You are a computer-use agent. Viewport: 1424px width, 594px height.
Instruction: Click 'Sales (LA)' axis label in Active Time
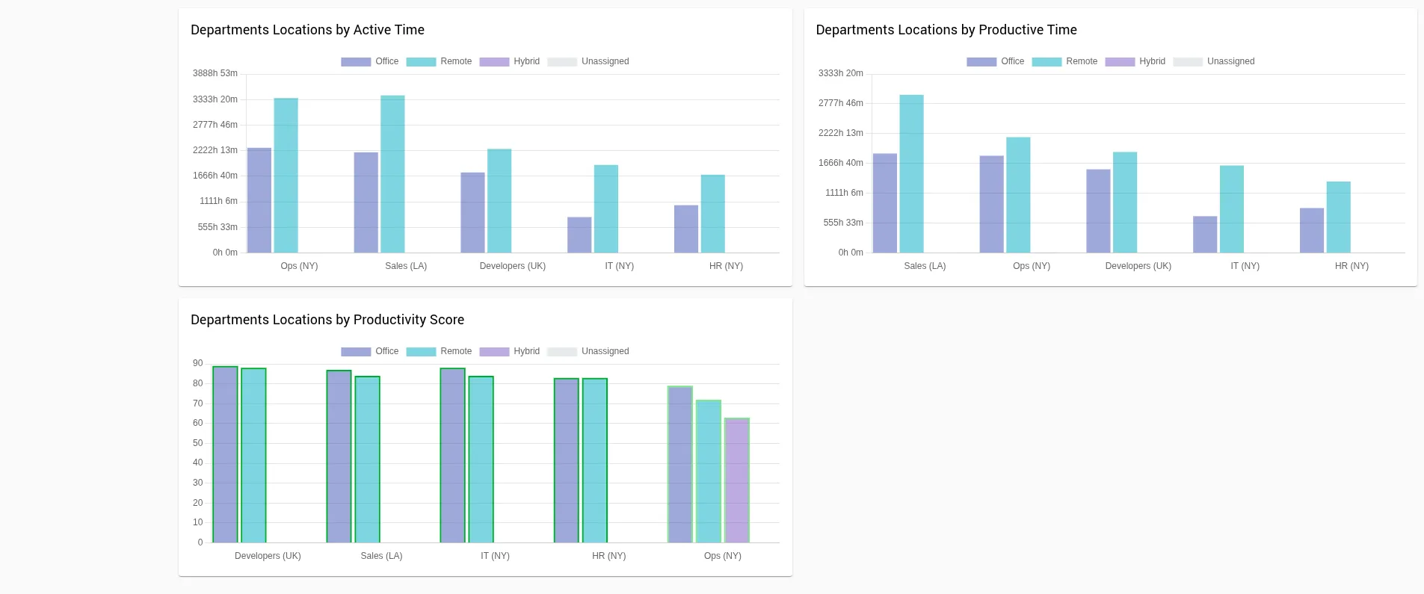click(406, 266)
